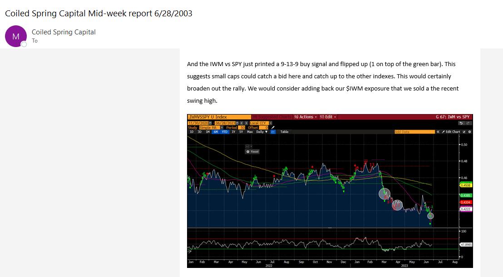
Task: Click the RSI value label 47.8985
Action: tap(466, 245)
